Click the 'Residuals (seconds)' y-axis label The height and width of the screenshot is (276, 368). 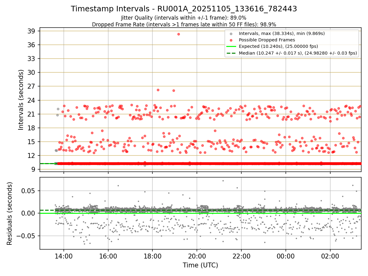[x=10, y=213]
